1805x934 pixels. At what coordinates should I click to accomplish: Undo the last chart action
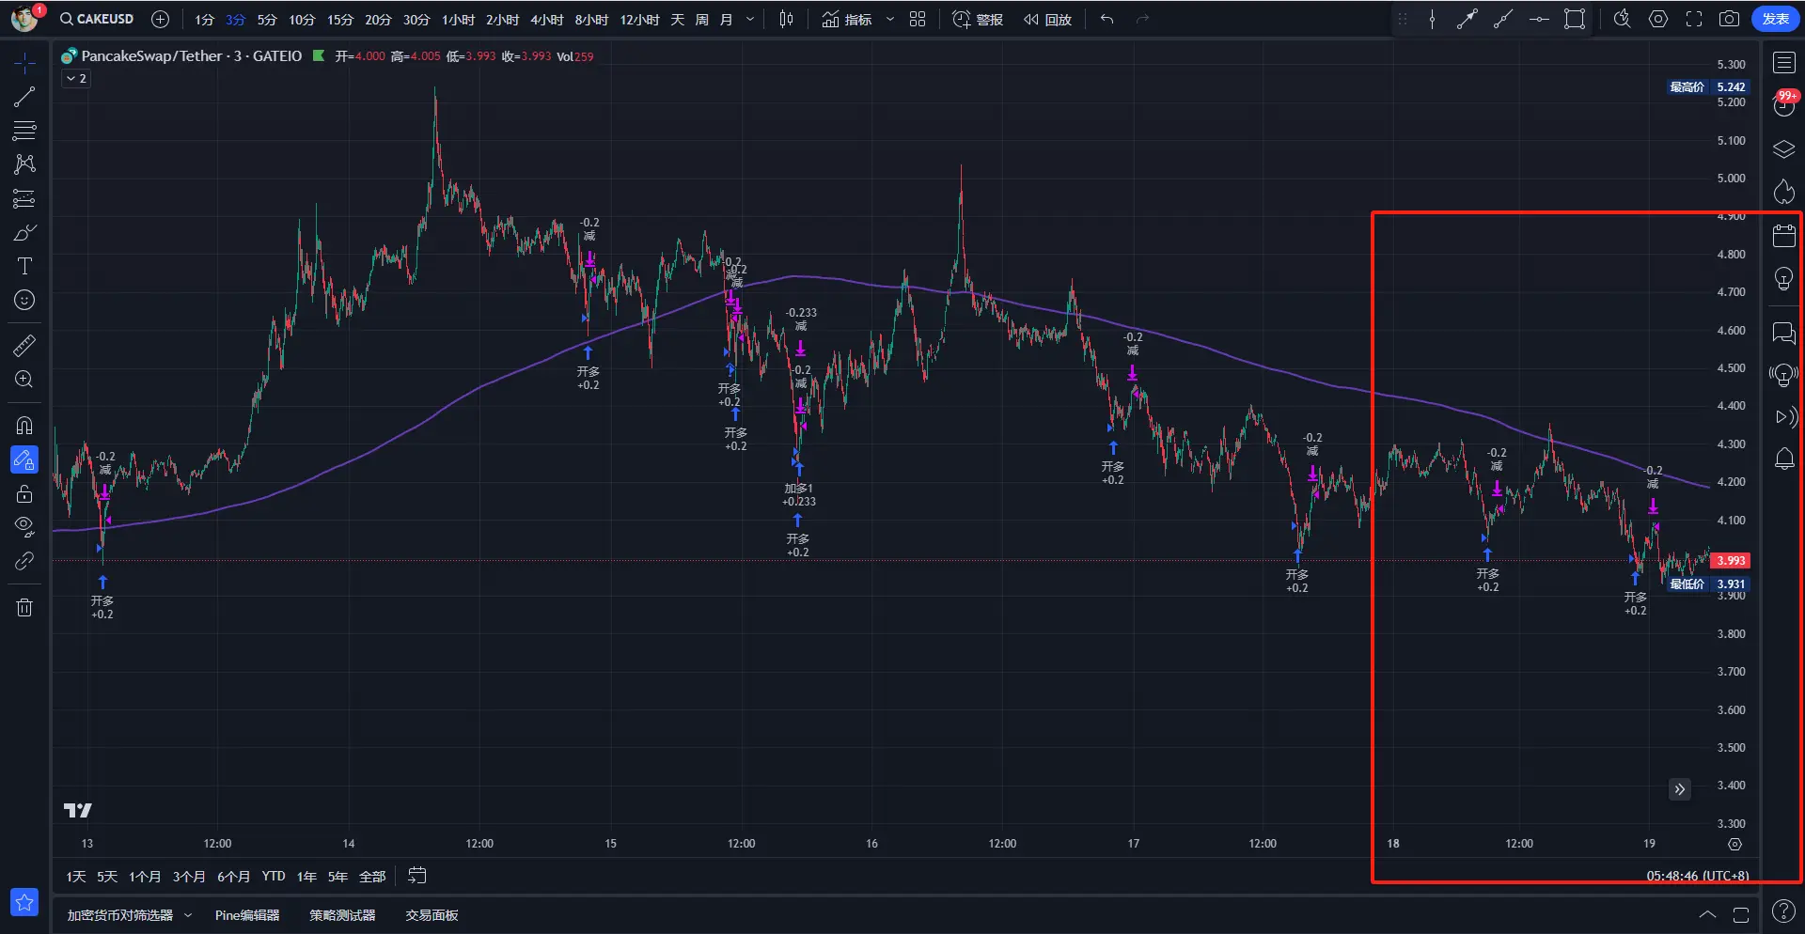coord(1107,19)
